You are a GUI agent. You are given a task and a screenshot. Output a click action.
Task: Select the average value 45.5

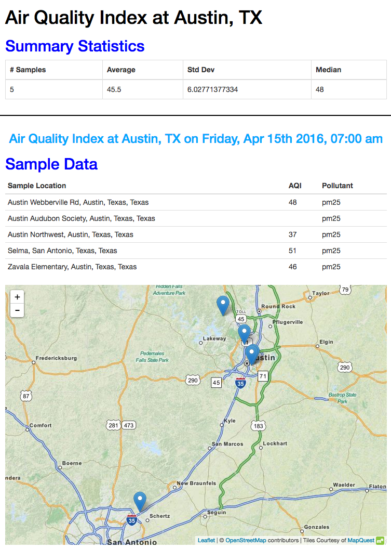click(114, 89)
